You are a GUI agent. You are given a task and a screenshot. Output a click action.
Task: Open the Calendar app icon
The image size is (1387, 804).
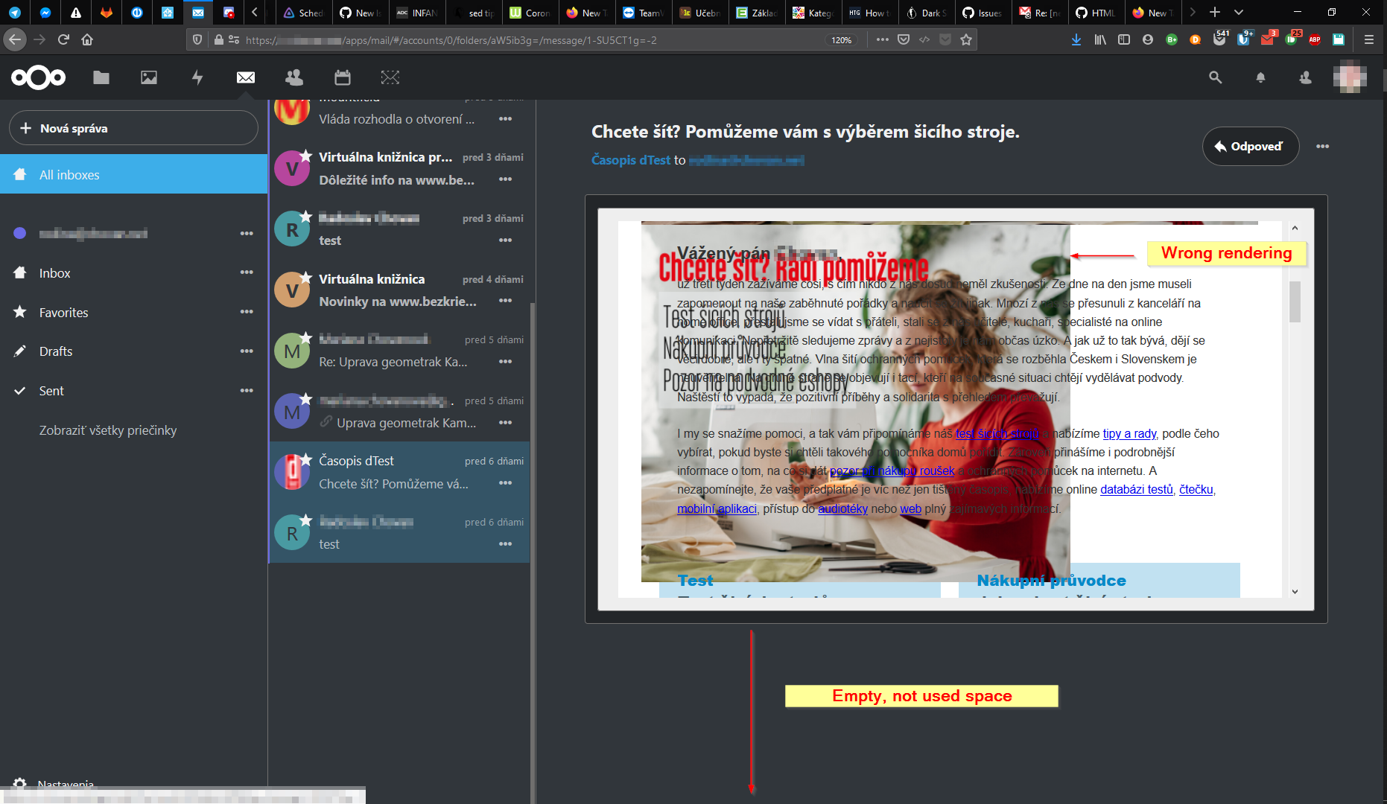coord(342,77)
